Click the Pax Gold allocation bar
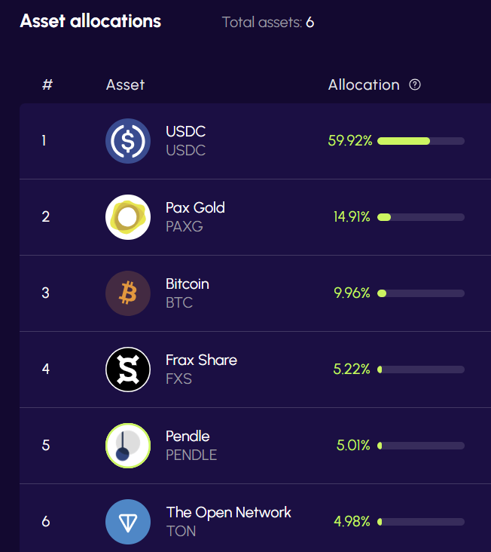Viewport: 491px width, 552px height. coord(420,217)
